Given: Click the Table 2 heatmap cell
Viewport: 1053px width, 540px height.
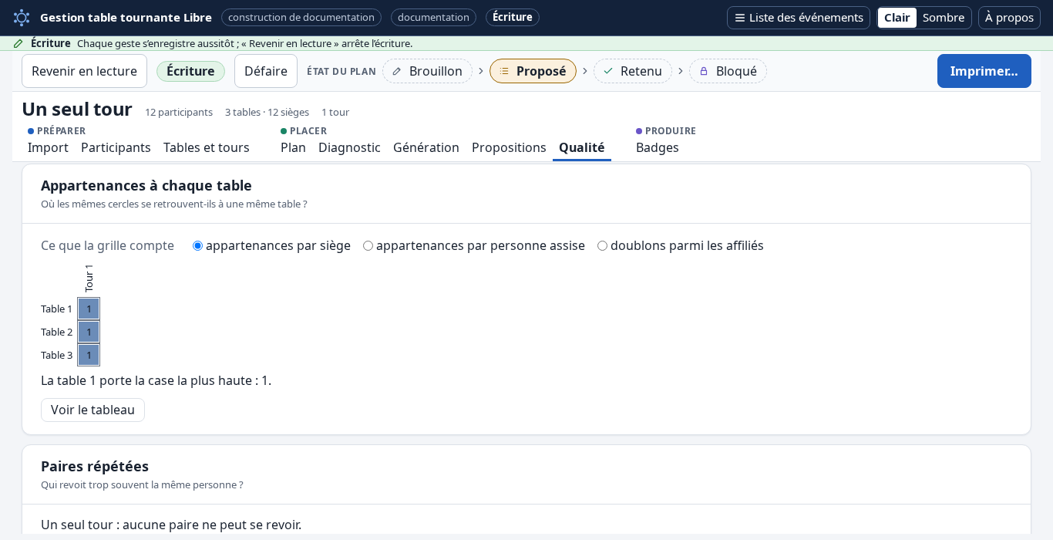Looking at the screenshot, I should pyautogui.click(x=89, y=332).
